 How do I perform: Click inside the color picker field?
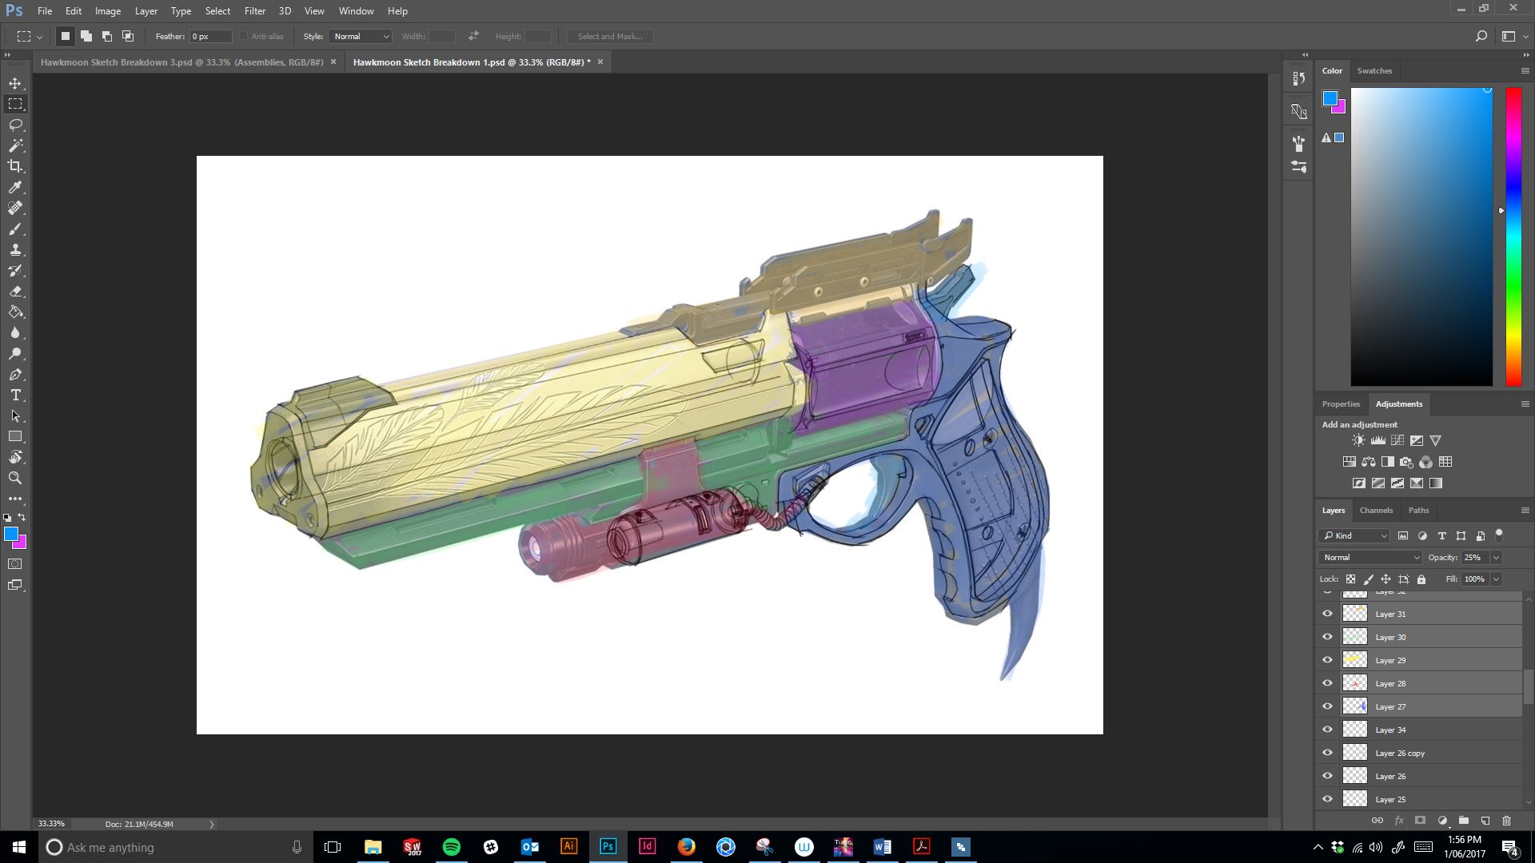(x=1421, y=237)
